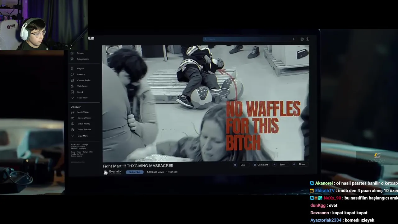Image resolution: width=398 pixels, height=224 pixels.
Task: Browse Music Videos under Discover
Action: [x=80, y=112]
